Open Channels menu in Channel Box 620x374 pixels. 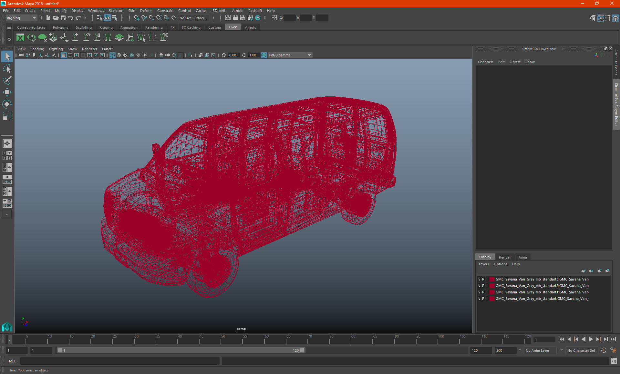485,62
